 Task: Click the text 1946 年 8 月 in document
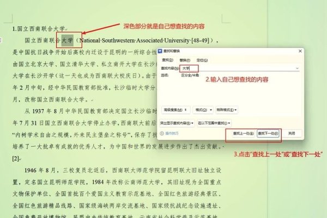coord(40,171)
